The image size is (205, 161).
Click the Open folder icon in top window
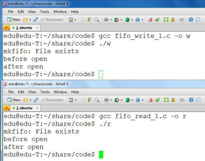click(x=26, y=20)
